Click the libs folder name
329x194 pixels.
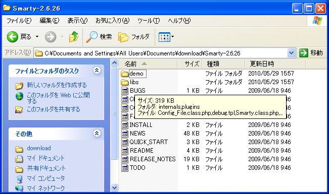tap(134, 82)
